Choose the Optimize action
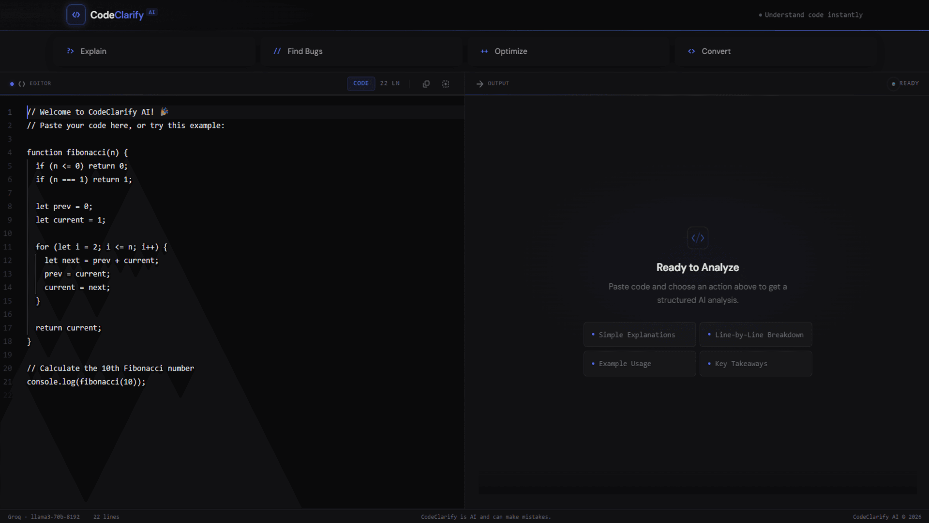This screenshot has width=929, height=523. click(568, 51)
